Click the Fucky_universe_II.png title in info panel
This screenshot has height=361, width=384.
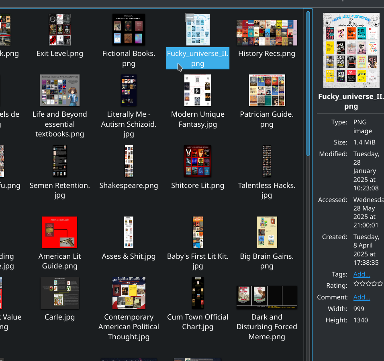(x=351, y=101)
